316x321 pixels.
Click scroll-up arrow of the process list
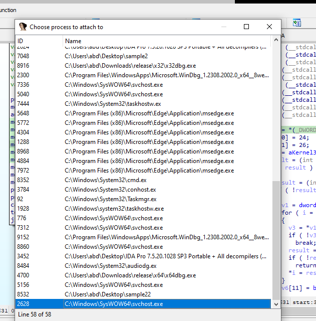[x=276, y=40]
